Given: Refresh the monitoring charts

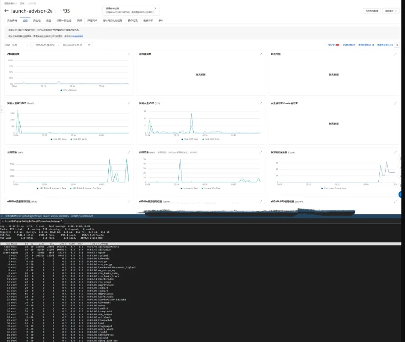Looking at the screenshot, I should (397, 45).
